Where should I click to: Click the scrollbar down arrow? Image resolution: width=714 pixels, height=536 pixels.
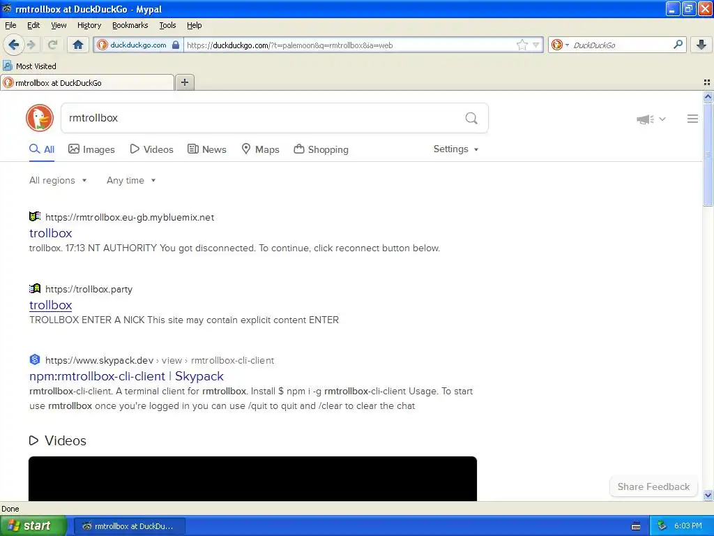point(708,495)
